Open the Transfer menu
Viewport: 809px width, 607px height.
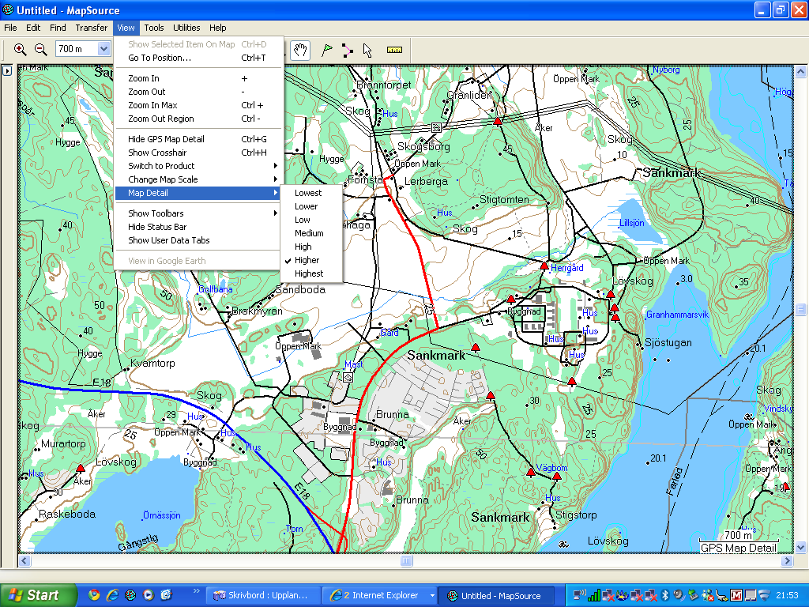92,28
